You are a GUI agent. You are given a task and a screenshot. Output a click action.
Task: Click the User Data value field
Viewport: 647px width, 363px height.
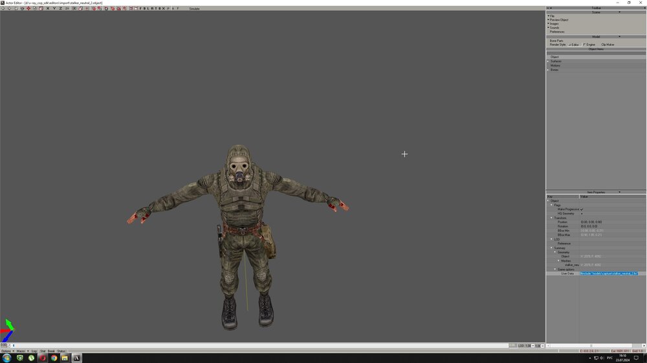coord(608,273)
